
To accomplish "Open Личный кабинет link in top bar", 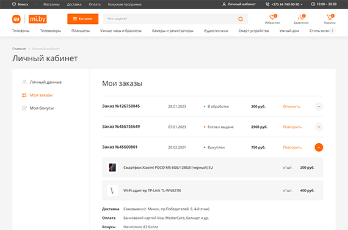I will 242,4.
